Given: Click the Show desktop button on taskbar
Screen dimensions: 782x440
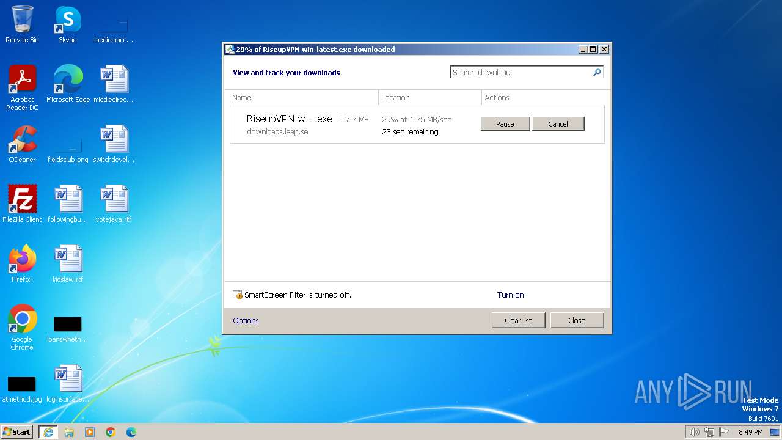Looking at the screenshot, I should (x=776, y=432).
